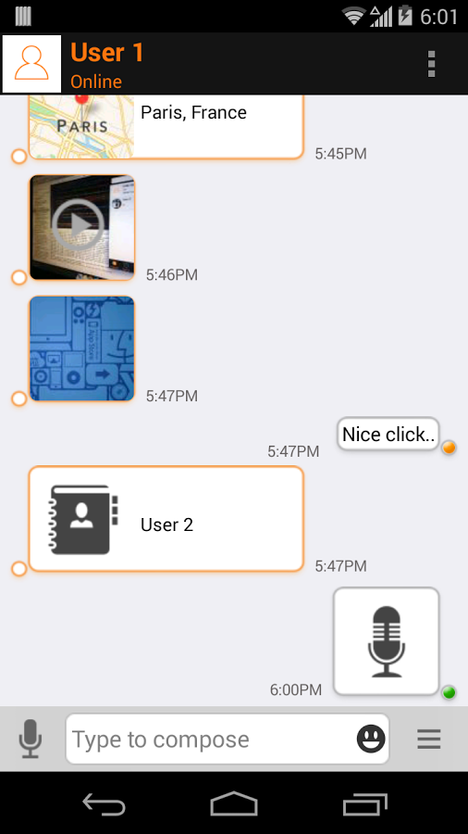Tap the contact book icon
This screenshot has width=468, height=834.
(x=83, y=520)
